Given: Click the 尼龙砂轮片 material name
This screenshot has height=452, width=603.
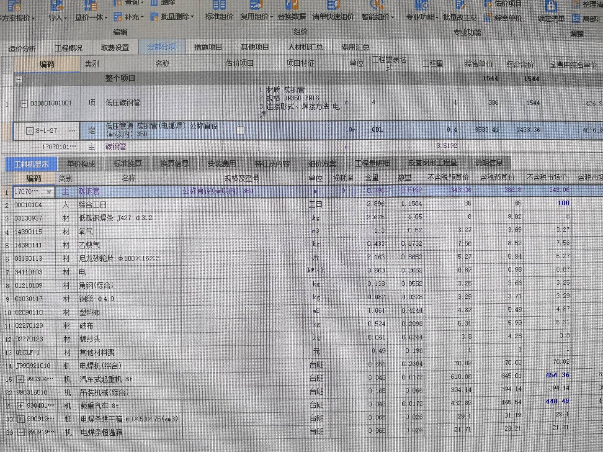Looking at the screenshot, I should pyautogui.click(x=119, y=259).
